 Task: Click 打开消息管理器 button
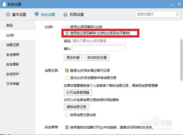[x=78, y=93]
